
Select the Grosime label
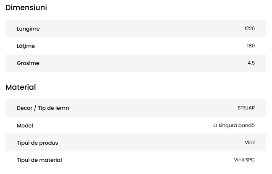28,63
